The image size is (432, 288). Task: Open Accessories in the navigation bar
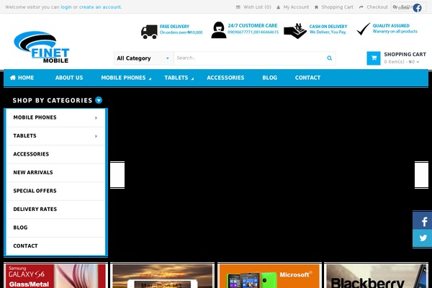tap(225, 78)
